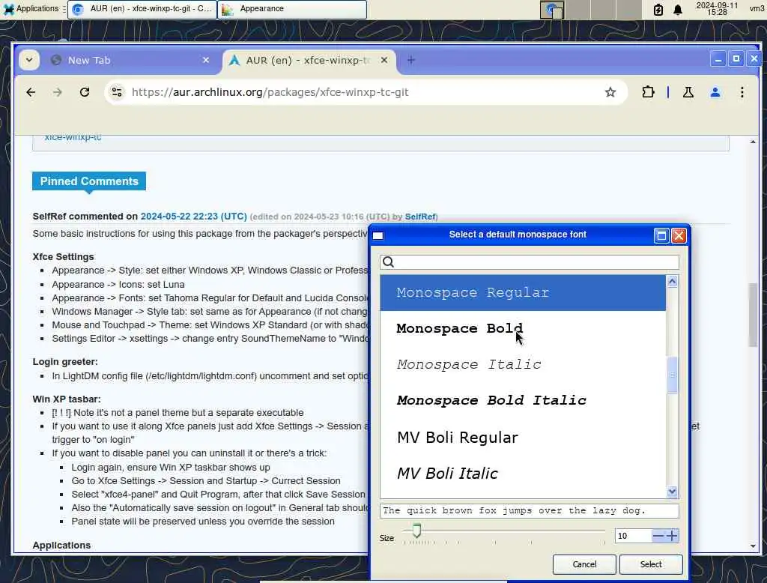Select Monospace Bold font
The height and width of the screenshot is (583, 767).
(523, 328)
